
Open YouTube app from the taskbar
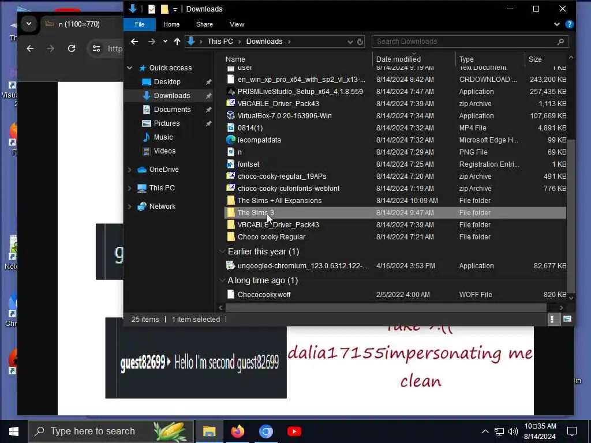point(294,431)
